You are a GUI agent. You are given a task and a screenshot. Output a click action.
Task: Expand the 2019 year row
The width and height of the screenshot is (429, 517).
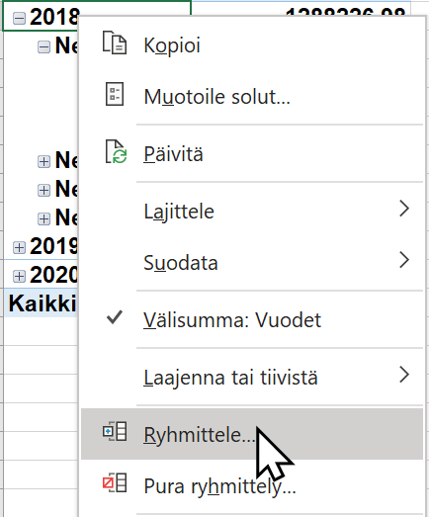point(19,247)
